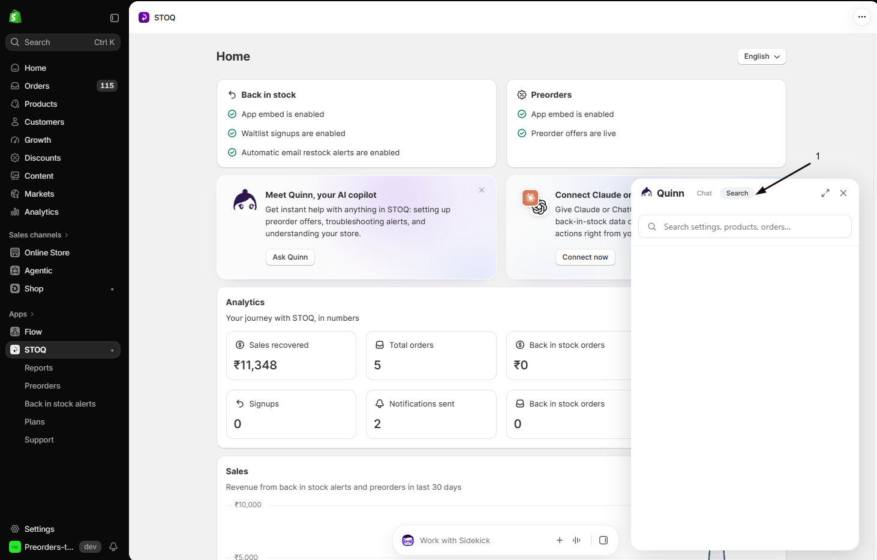This screenshot has height=560, width=877.
Task: Expand the Apps section
Action: 22,314
